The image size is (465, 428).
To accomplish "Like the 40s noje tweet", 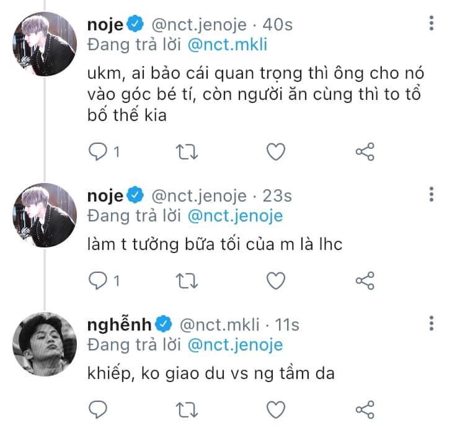I will pos(275,152).
